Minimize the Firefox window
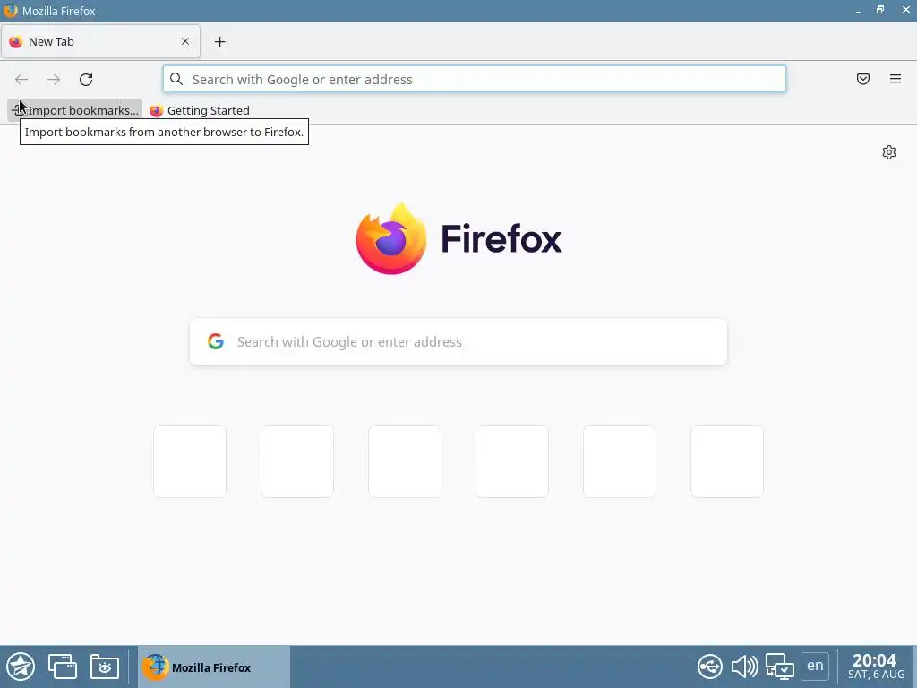This screenshot has height=688, width=917. (859, 11)
